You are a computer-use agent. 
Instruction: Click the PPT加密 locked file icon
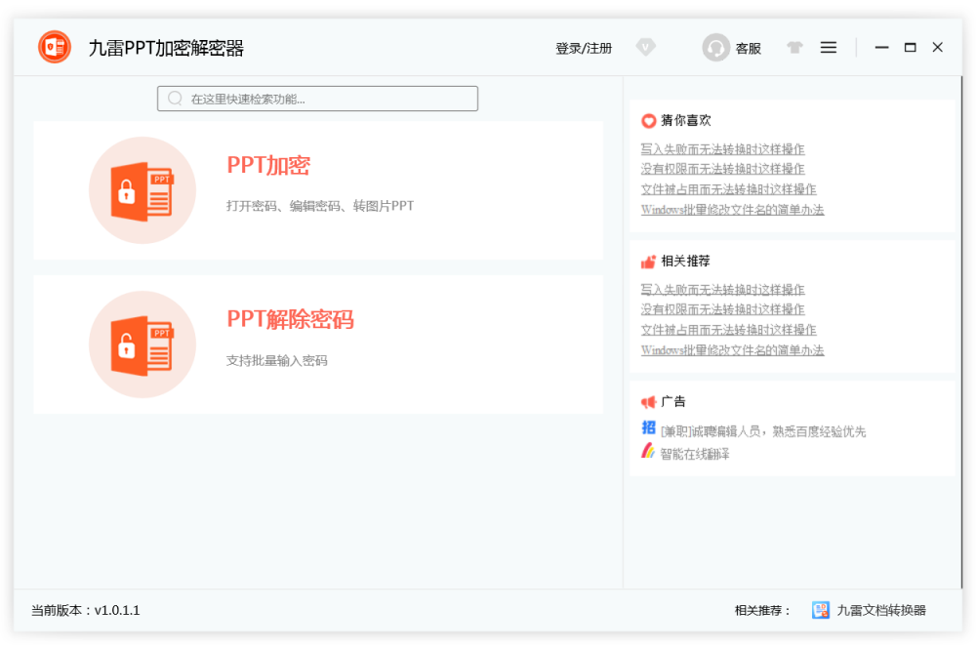tap(142, 190)
